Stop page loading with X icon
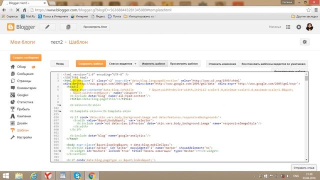Screen dimensions: 320x180 pyautogui.click(x=17, y=10)
